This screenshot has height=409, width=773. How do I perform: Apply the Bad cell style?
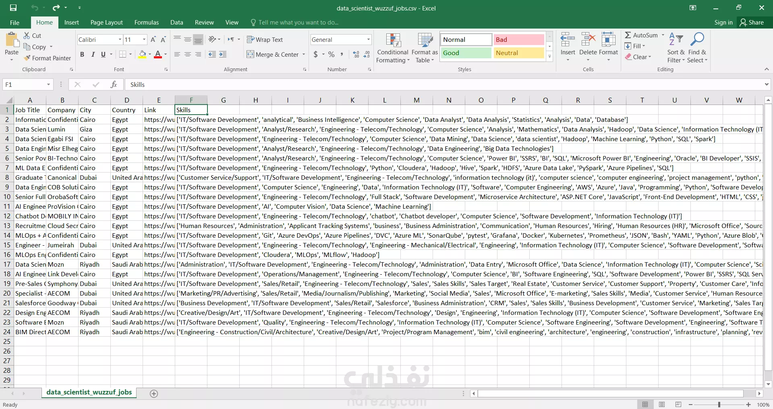coord(519,39)
